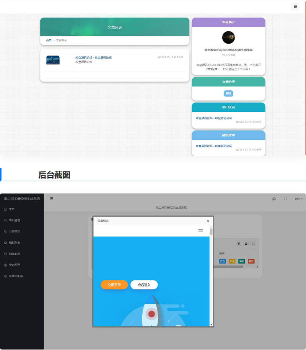Open the article title link in the article list
The height and width of the screenshot is (350, 306).
[x=93, y=57]
